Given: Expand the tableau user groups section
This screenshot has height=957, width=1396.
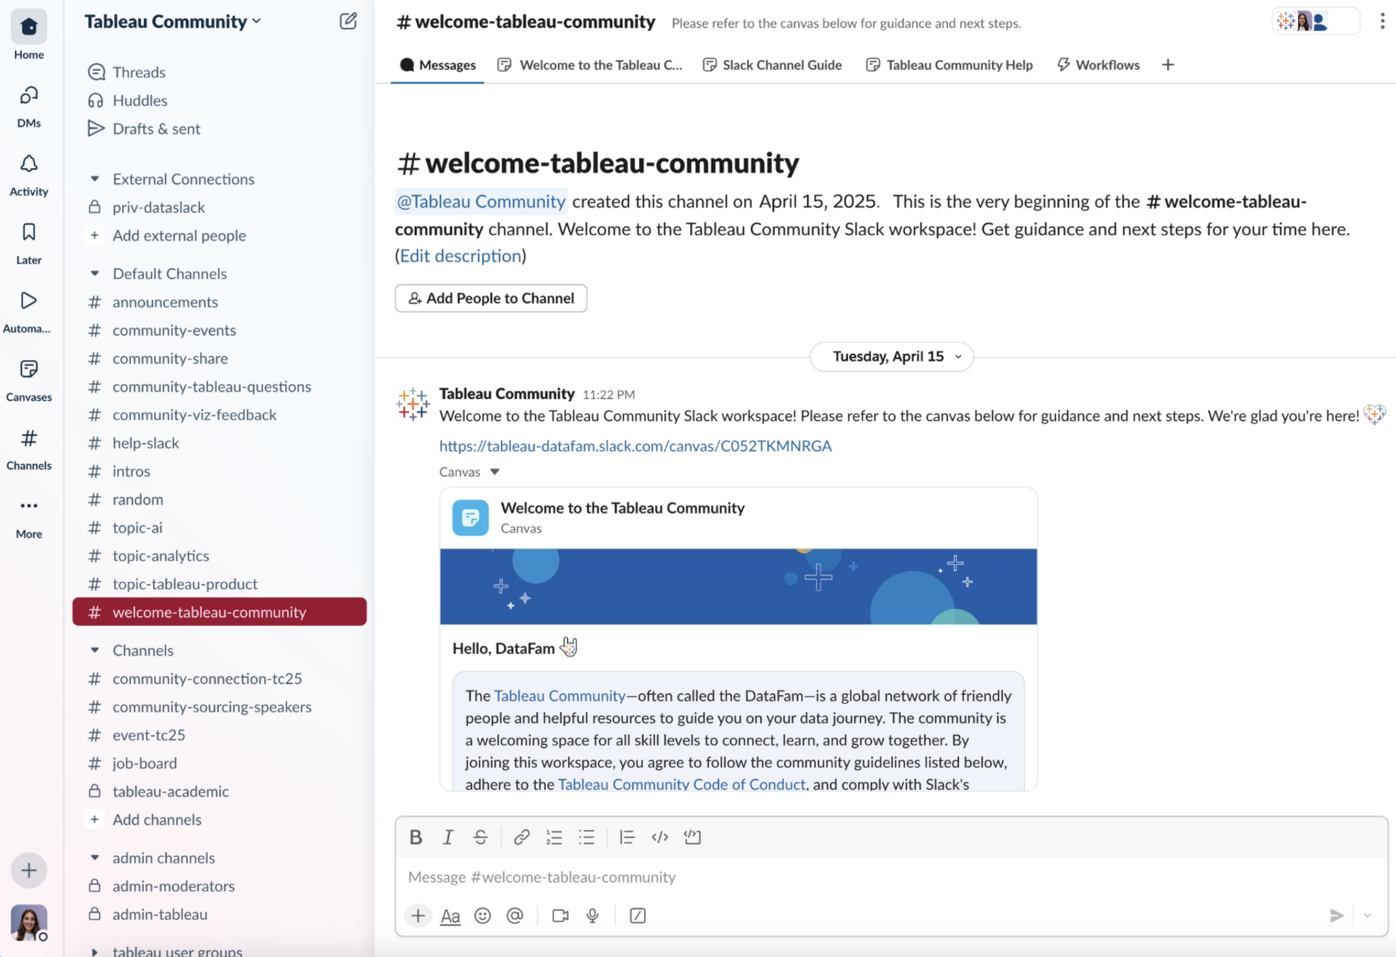Looking at the screenshot, I should [95, 951].
